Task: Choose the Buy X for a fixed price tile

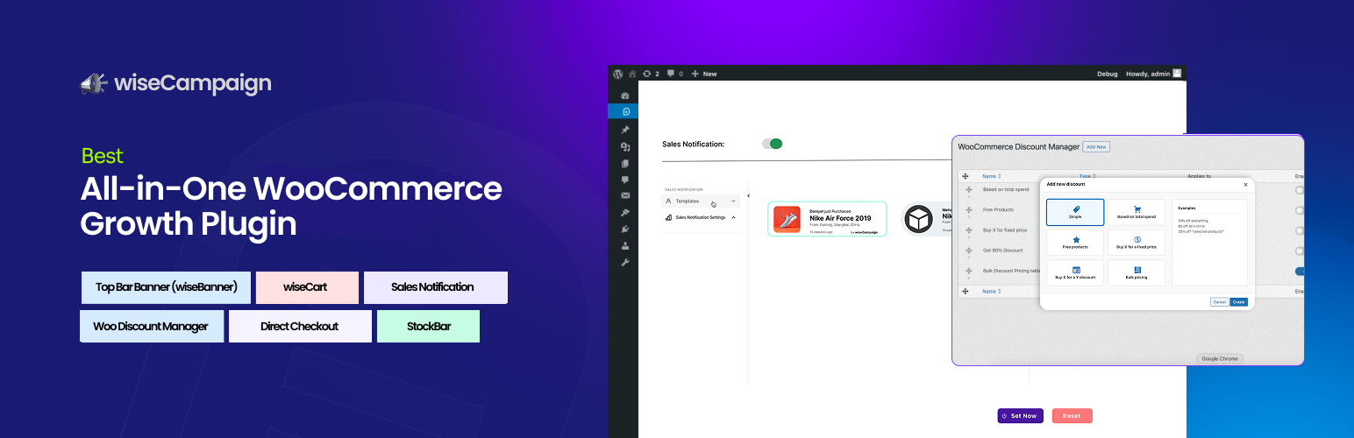Action: coord(1137,243)
